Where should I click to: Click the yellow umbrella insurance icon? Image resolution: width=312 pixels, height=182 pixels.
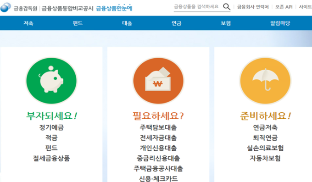pos(265,81)
